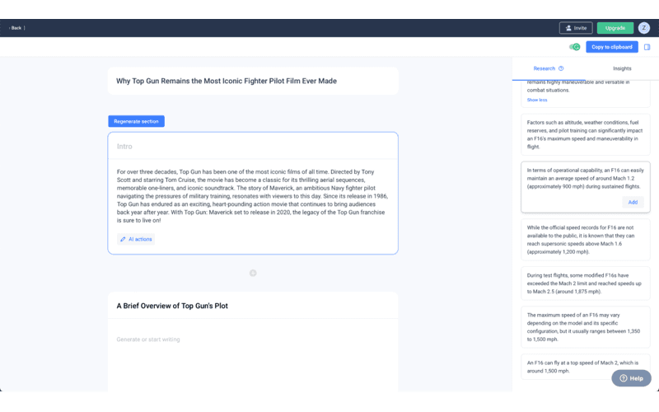The image size is (659, 412).
Task: Open the Research help question icon
Action: tap(561, 68)
